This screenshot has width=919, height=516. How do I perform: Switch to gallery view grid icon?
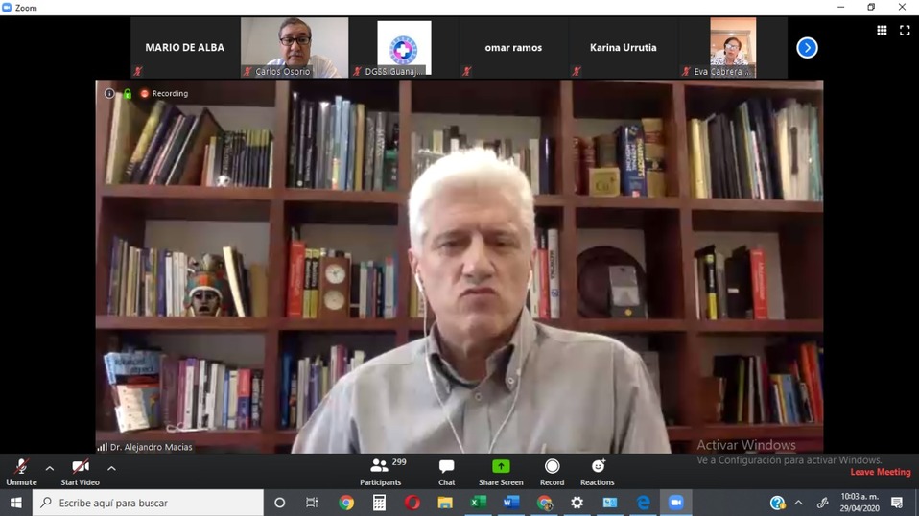point(882,30)
